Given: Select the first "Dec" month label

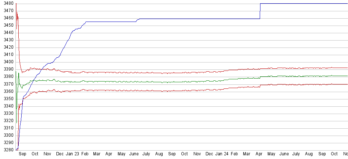Looking at the screenshot, I should point(60,154).
